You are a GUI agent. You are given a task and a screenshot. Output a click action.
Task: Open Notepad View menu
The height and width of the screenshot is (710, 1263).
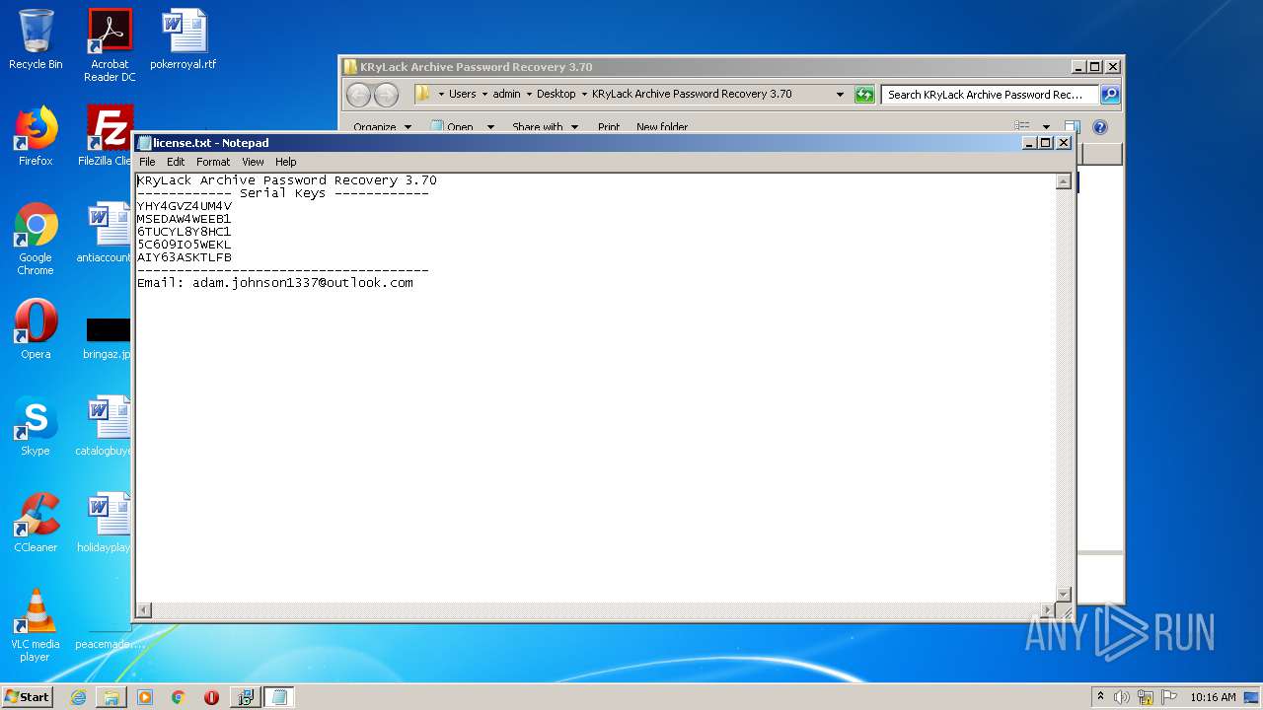(x=254, y=162)
